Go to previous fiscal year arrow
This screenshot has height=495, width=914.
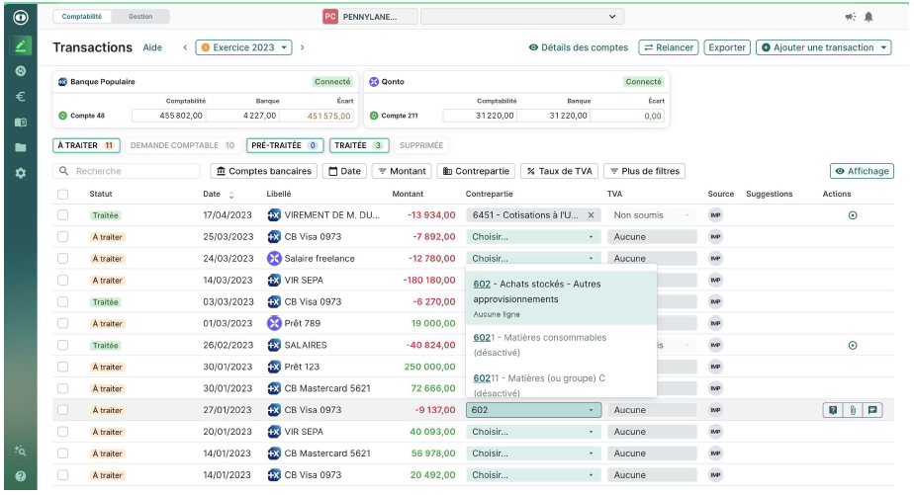tap(185, 47)
